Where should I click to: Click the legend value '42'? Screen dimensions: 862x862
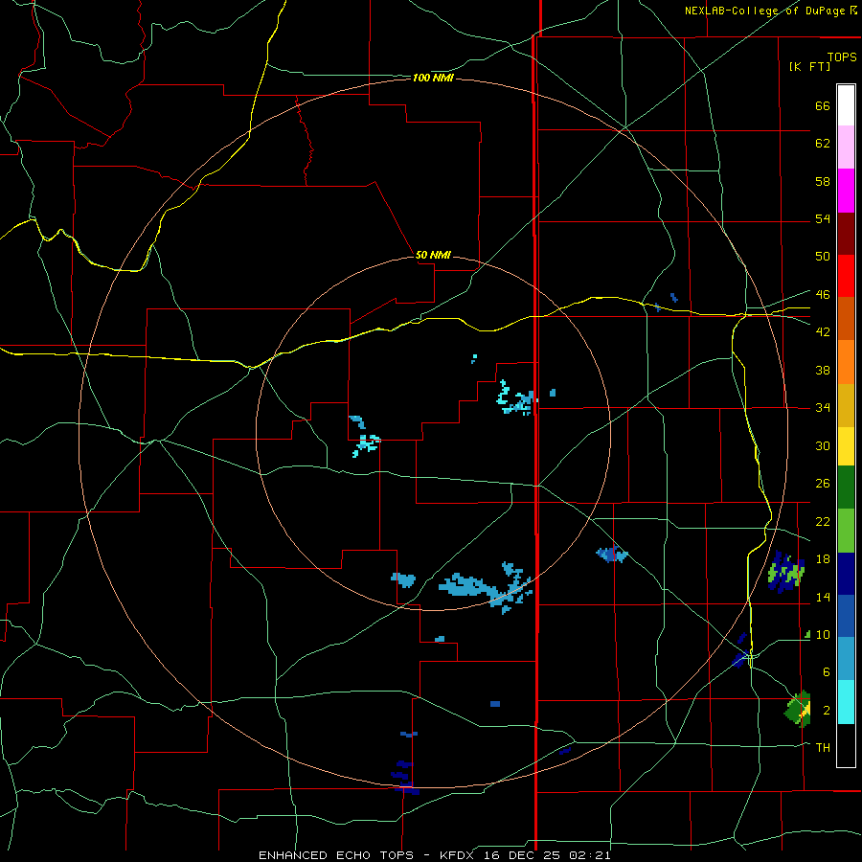(823, 332)
